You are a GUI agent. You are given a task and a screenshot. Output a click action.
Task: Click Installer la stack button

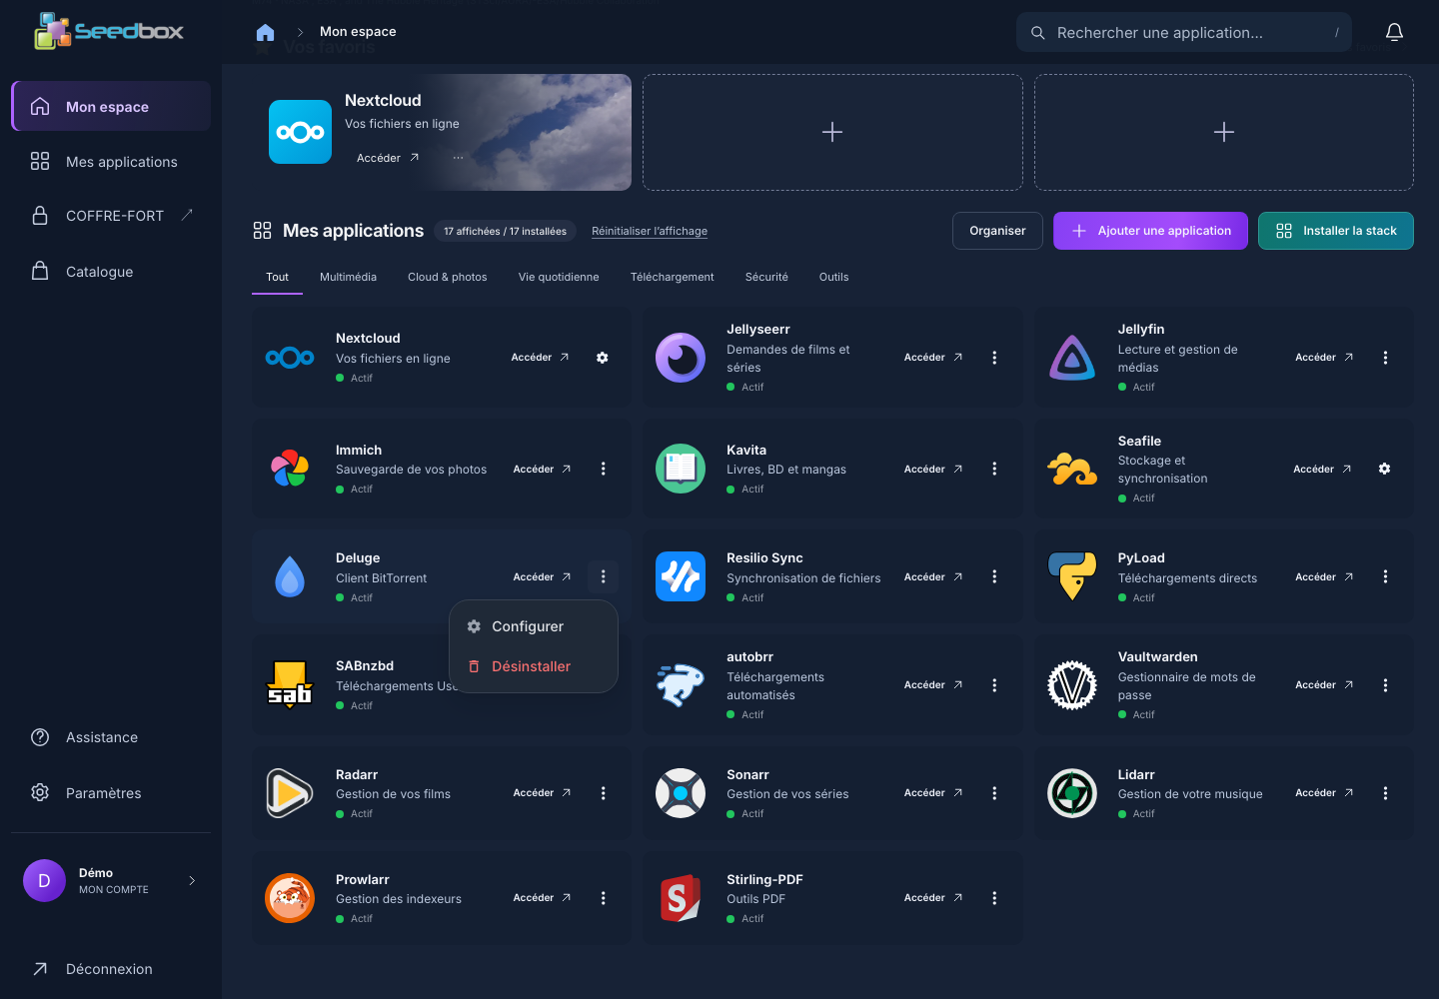[x=1336, y=231]
